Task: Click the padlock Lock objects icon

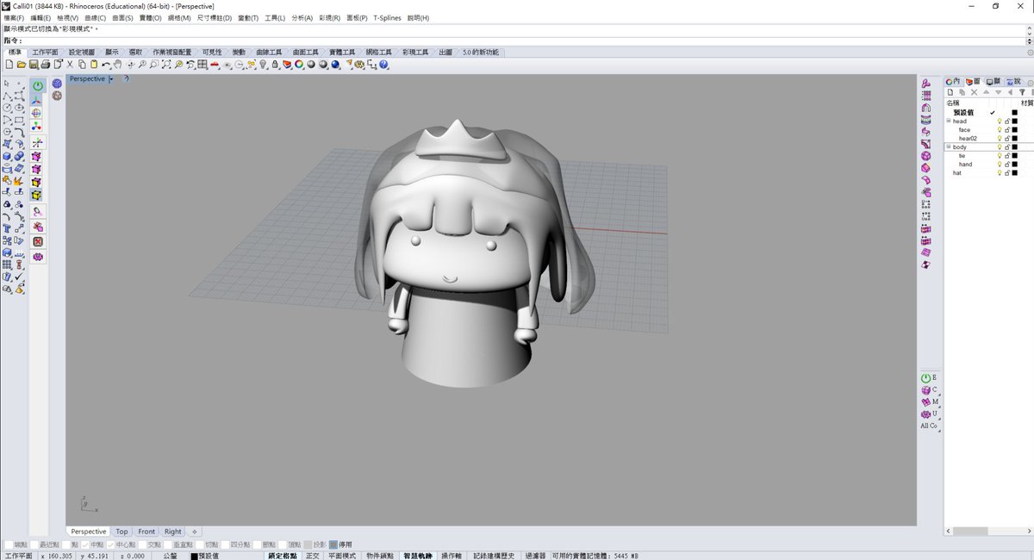Action: pos(275,65)
